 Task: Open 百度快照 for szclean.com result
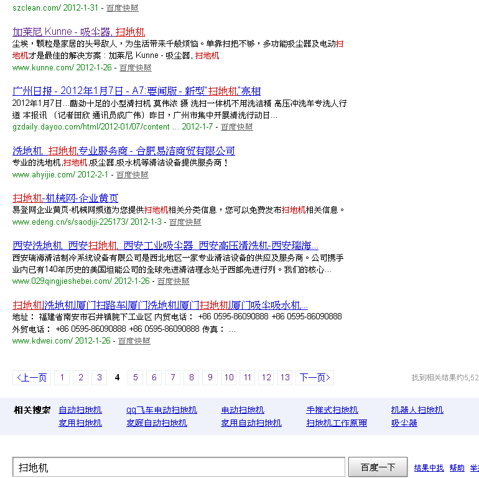123,8
